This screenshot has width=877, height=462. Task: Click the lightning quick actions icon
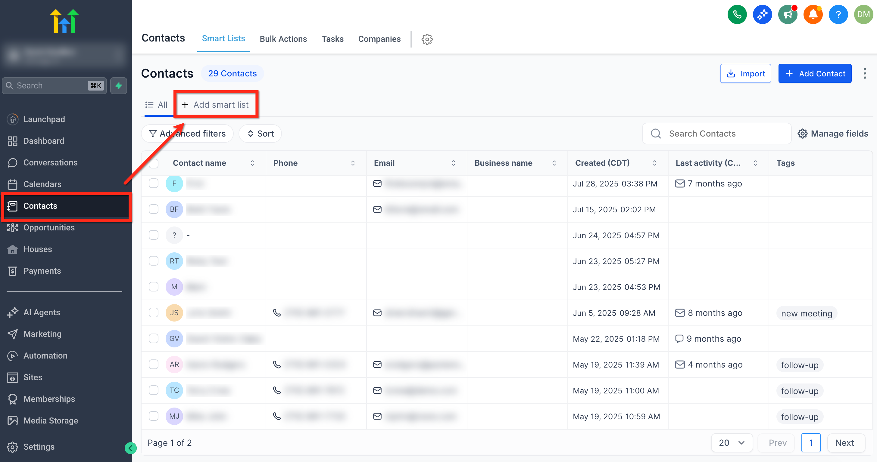tap(118, 86)
